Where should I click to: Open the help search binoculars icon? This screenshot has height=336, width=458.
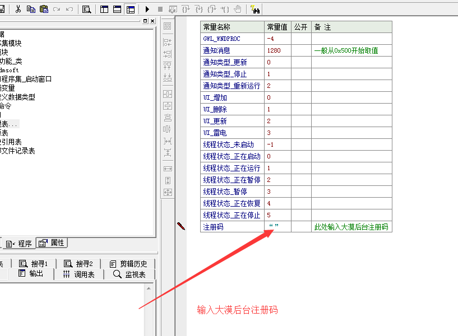pos(255,10)
